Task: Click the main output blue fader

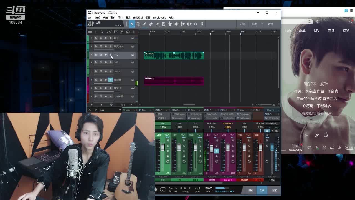Action: tap(272, 147)
